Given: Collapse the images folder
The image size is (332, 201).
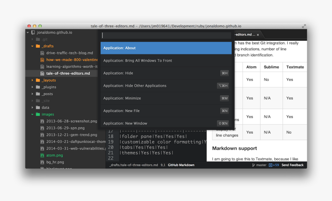Looking at the screenshot, I should [x=32, y=114].
